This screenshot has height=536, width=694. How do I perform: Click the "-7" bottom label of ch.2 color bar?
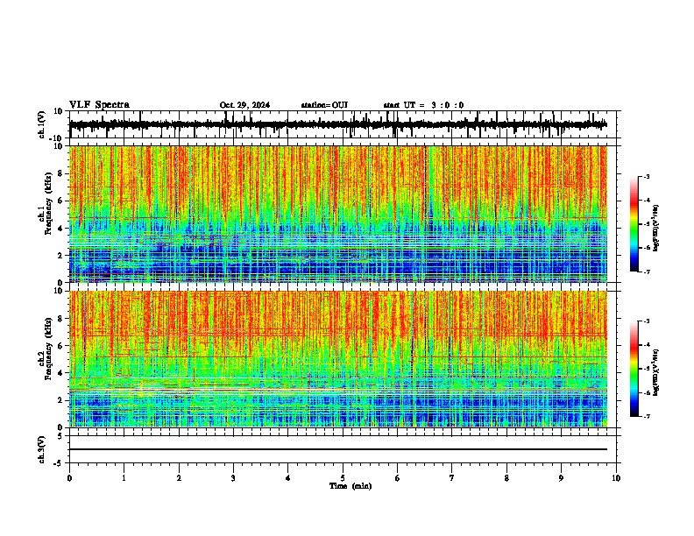click(646, 416)
